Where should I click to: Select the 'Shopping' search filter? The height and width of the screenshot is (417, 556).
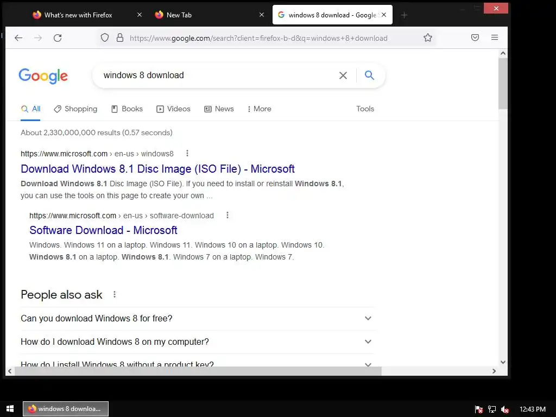click(75, 109)
